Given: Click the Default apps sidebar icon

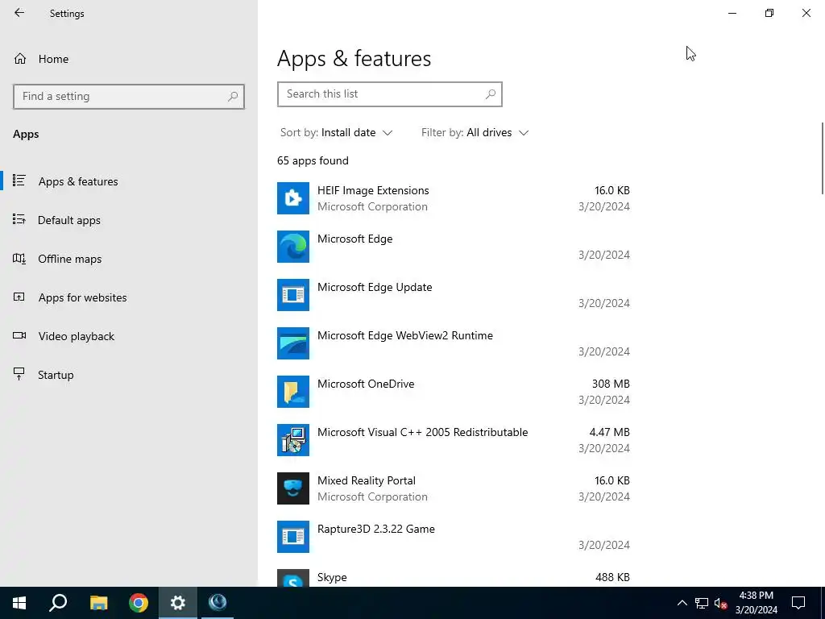Looking at the screenshot, I should click(19, 219).
